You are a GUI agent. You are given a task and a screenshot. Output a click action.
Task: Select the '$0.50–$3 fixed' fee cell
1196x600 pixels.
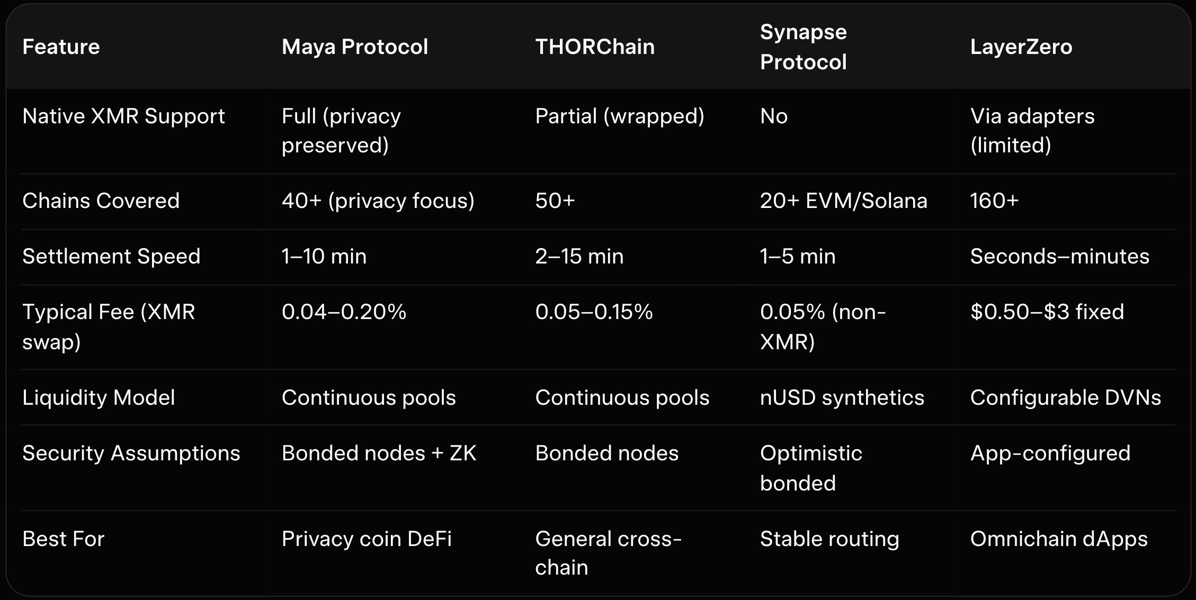pos(1047,312)
